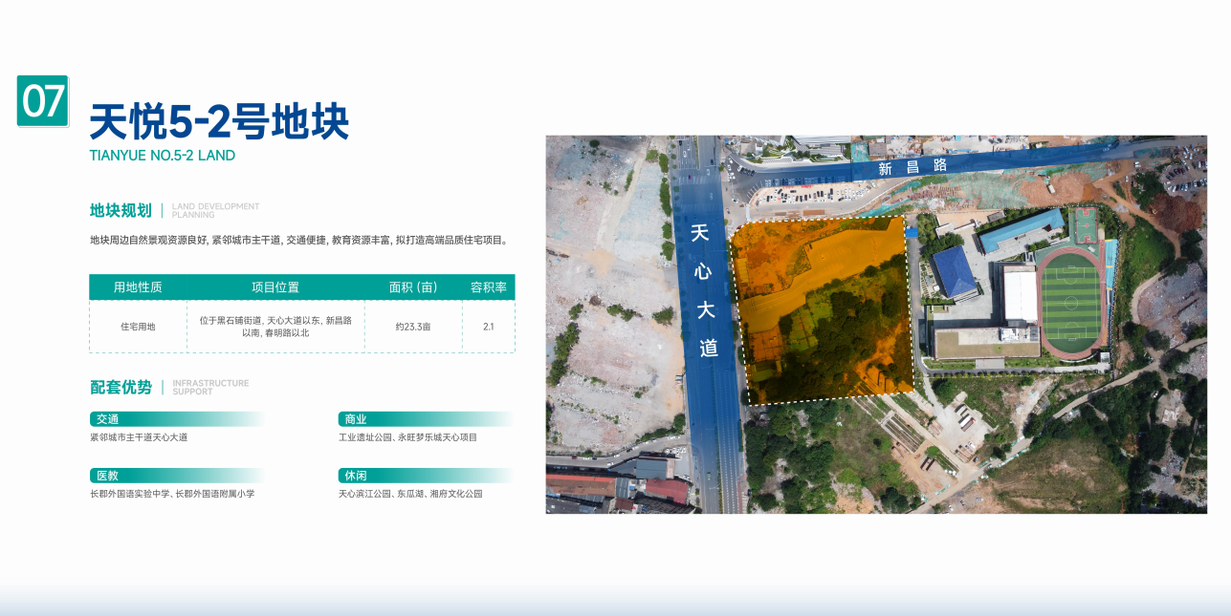Select the 天心大道 road label on map
The width and height of the screenshot is (1231, 616).
click(x=704, y=291)
